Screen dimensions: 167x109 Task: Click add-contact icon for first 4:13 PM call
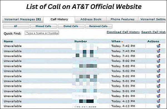click(158, 101)
